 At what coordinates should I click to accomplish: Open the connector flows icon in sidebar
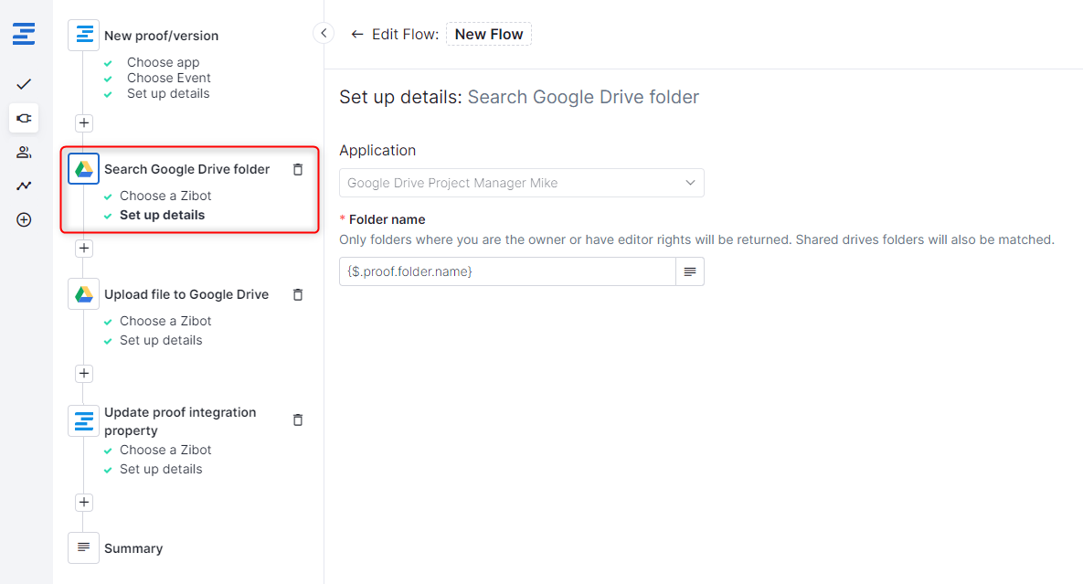click(24, 118)
